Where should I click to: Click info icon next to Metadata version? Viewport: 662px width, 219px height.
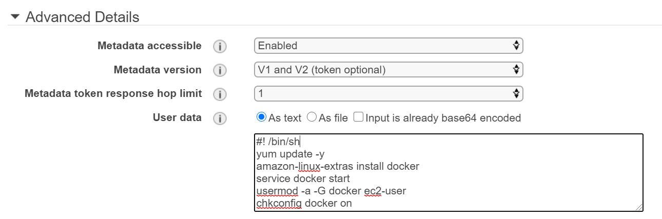[220, 70]
